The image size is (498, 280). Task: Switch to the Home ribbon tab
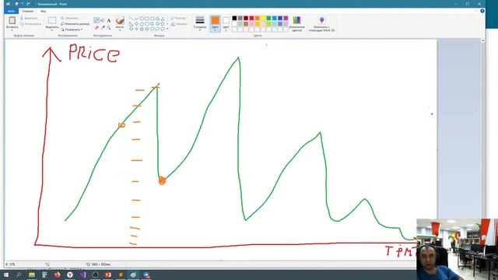pyautogui.click(x=28, y=11)
